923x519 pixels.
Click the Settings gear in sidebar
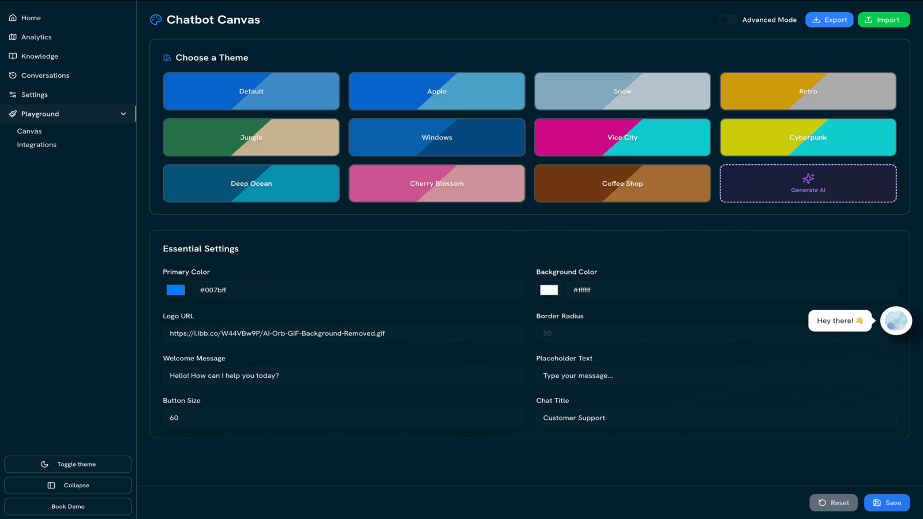click(x=12, y=94)
